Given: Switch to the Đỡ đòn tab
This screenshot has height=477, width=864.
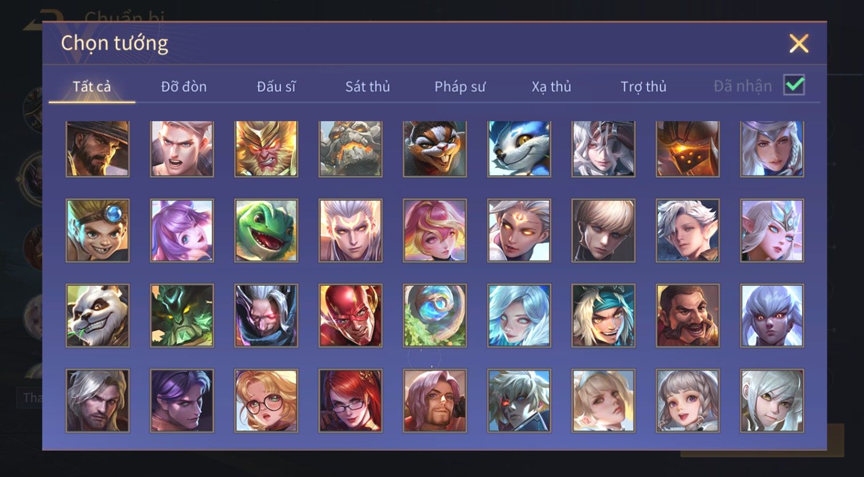Looking at the screenshot, I should pyautogui.click(x=184, y=87).
